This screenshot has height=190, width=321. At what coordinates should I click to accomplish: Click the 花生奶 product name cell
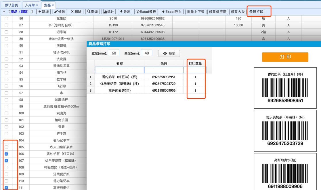point(61,18)
